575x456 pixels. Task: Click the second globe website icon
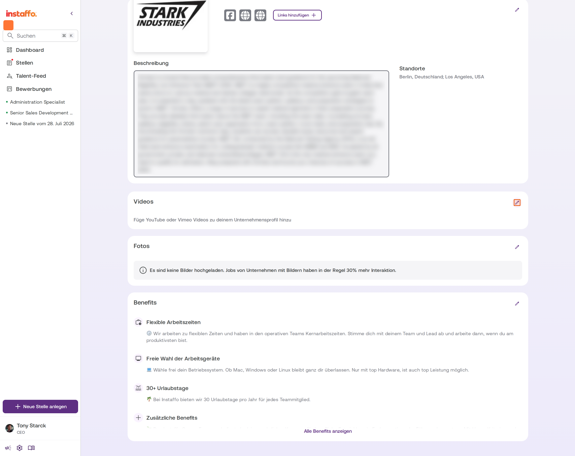click(260, 15)
